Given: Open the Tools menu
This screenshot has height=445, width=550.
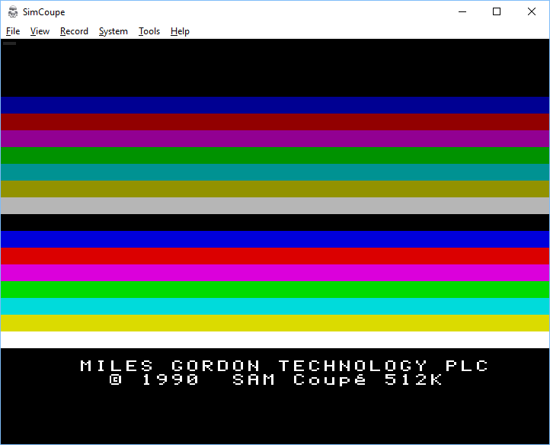Looking at the screenshot, I should pos(149,31).
